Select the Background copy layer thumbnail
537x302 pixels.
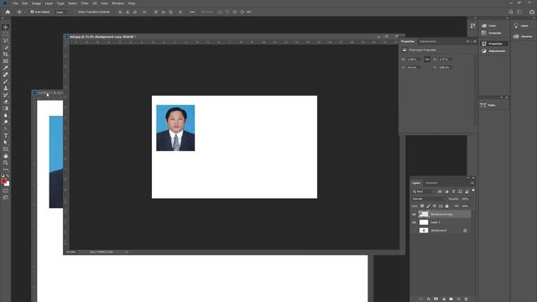point(424,215)
